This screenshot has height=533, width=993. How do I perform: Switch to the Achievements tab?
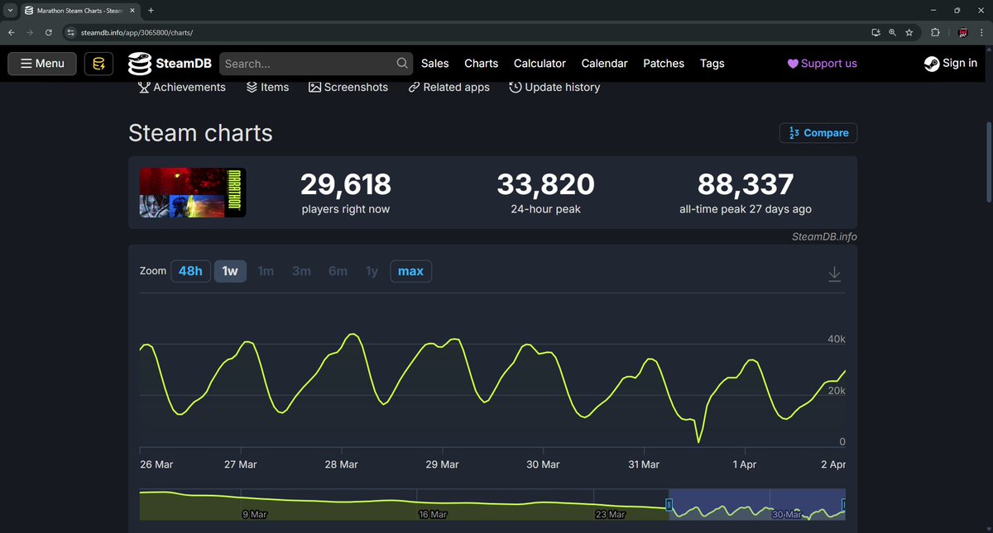(x=181, y=87)
